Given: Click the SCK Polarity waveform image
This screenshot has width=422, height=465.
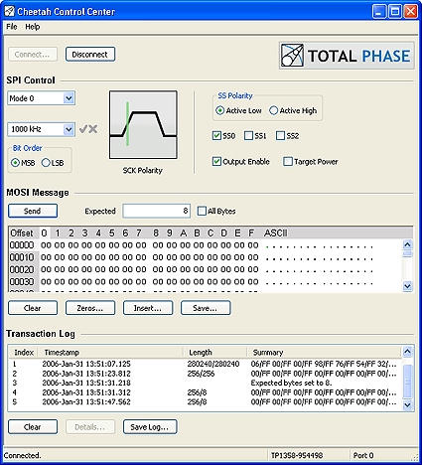Looking at the screenshot, I should point(143,125).
